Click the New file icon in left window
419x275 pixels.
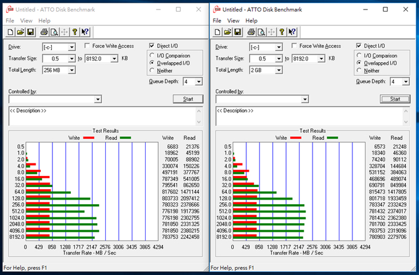(x=10, y=32)
